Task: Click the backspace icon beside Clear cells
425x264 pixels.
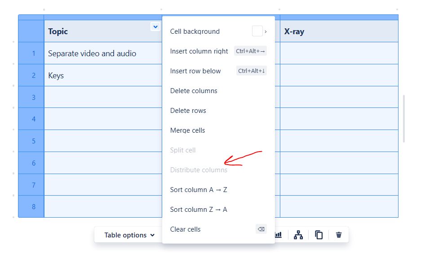Action: click(x=261, y=229)
